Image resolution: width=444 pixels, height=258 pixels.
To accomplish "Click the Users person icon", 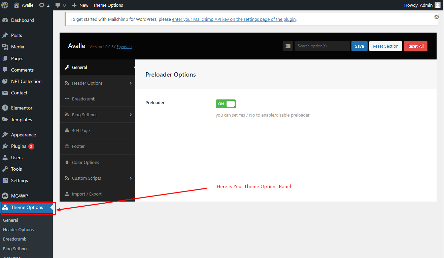I will [5, 158].
